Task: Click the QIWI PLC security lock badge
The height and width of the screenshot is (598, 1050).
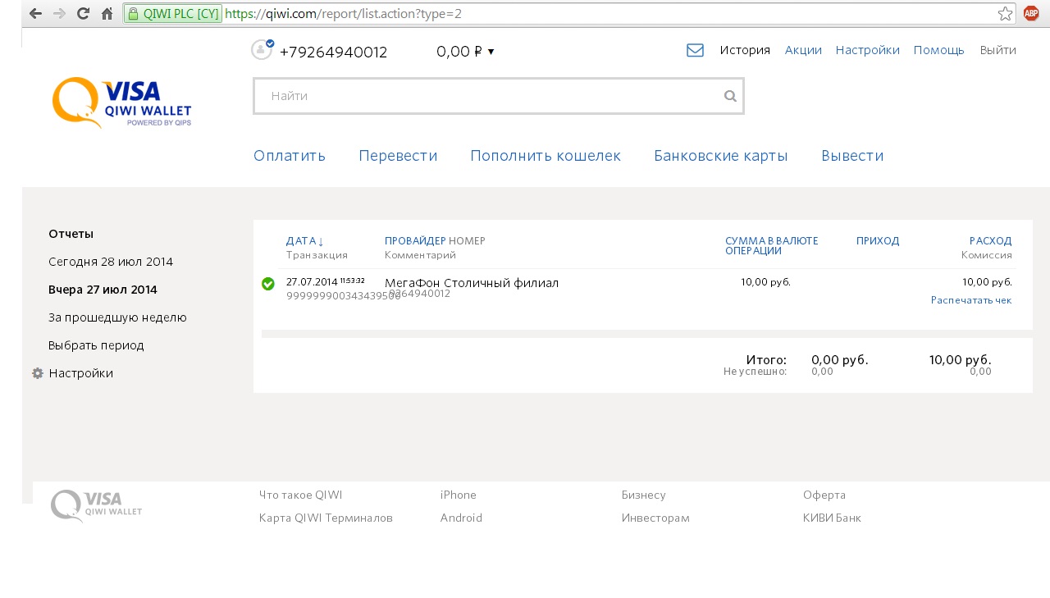Action: click(173, 14)
